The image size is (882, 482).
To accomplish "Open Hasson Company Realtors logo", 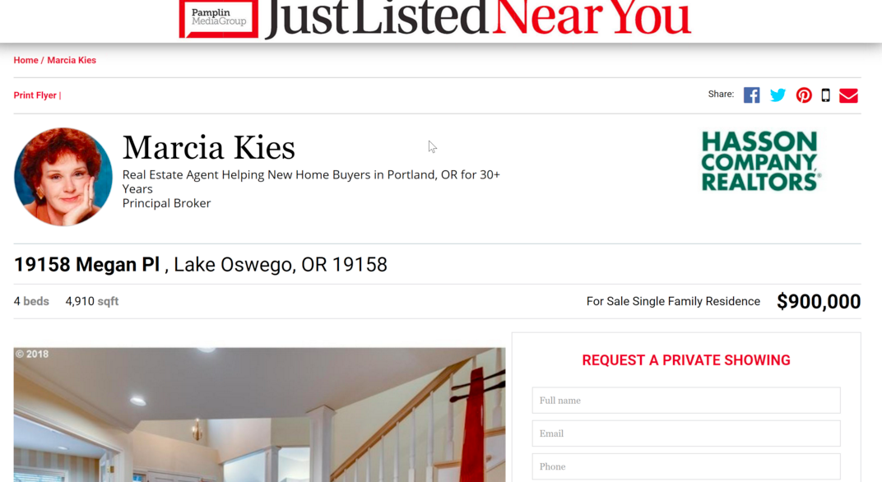I will pyautogui.click(x=760, y=161).
